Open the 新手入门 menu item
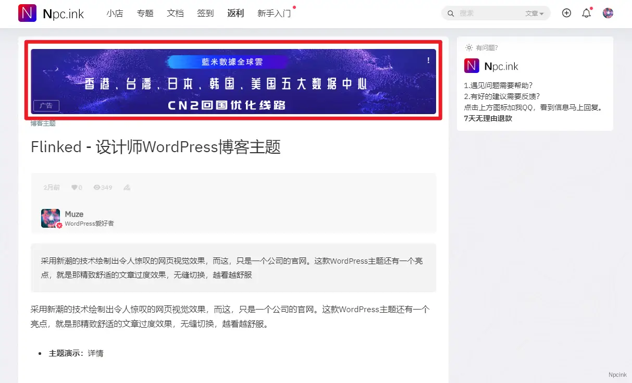The image size is (632, 383). [x=274, y=14]
